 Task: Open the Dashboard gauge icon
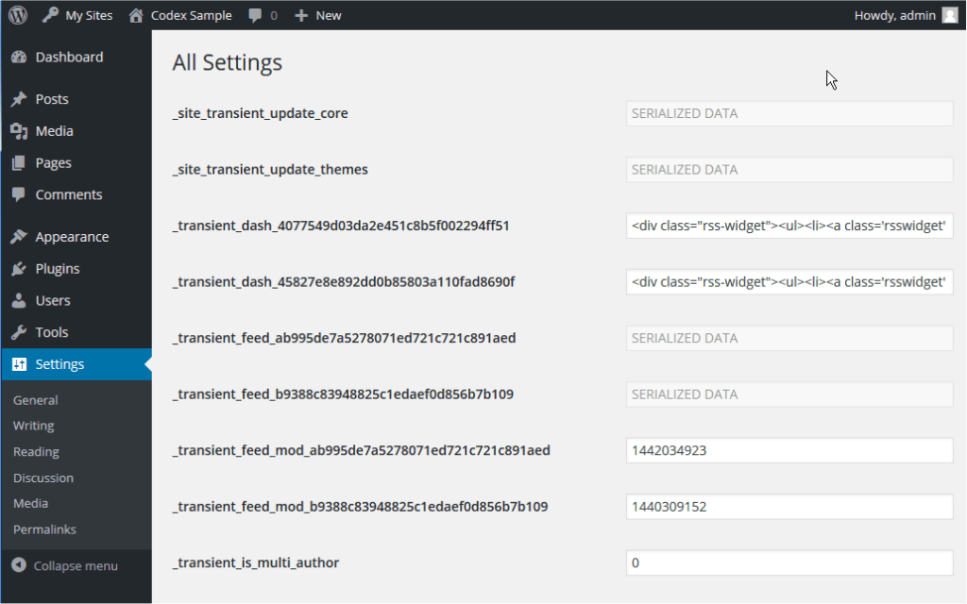pos(19,58)
